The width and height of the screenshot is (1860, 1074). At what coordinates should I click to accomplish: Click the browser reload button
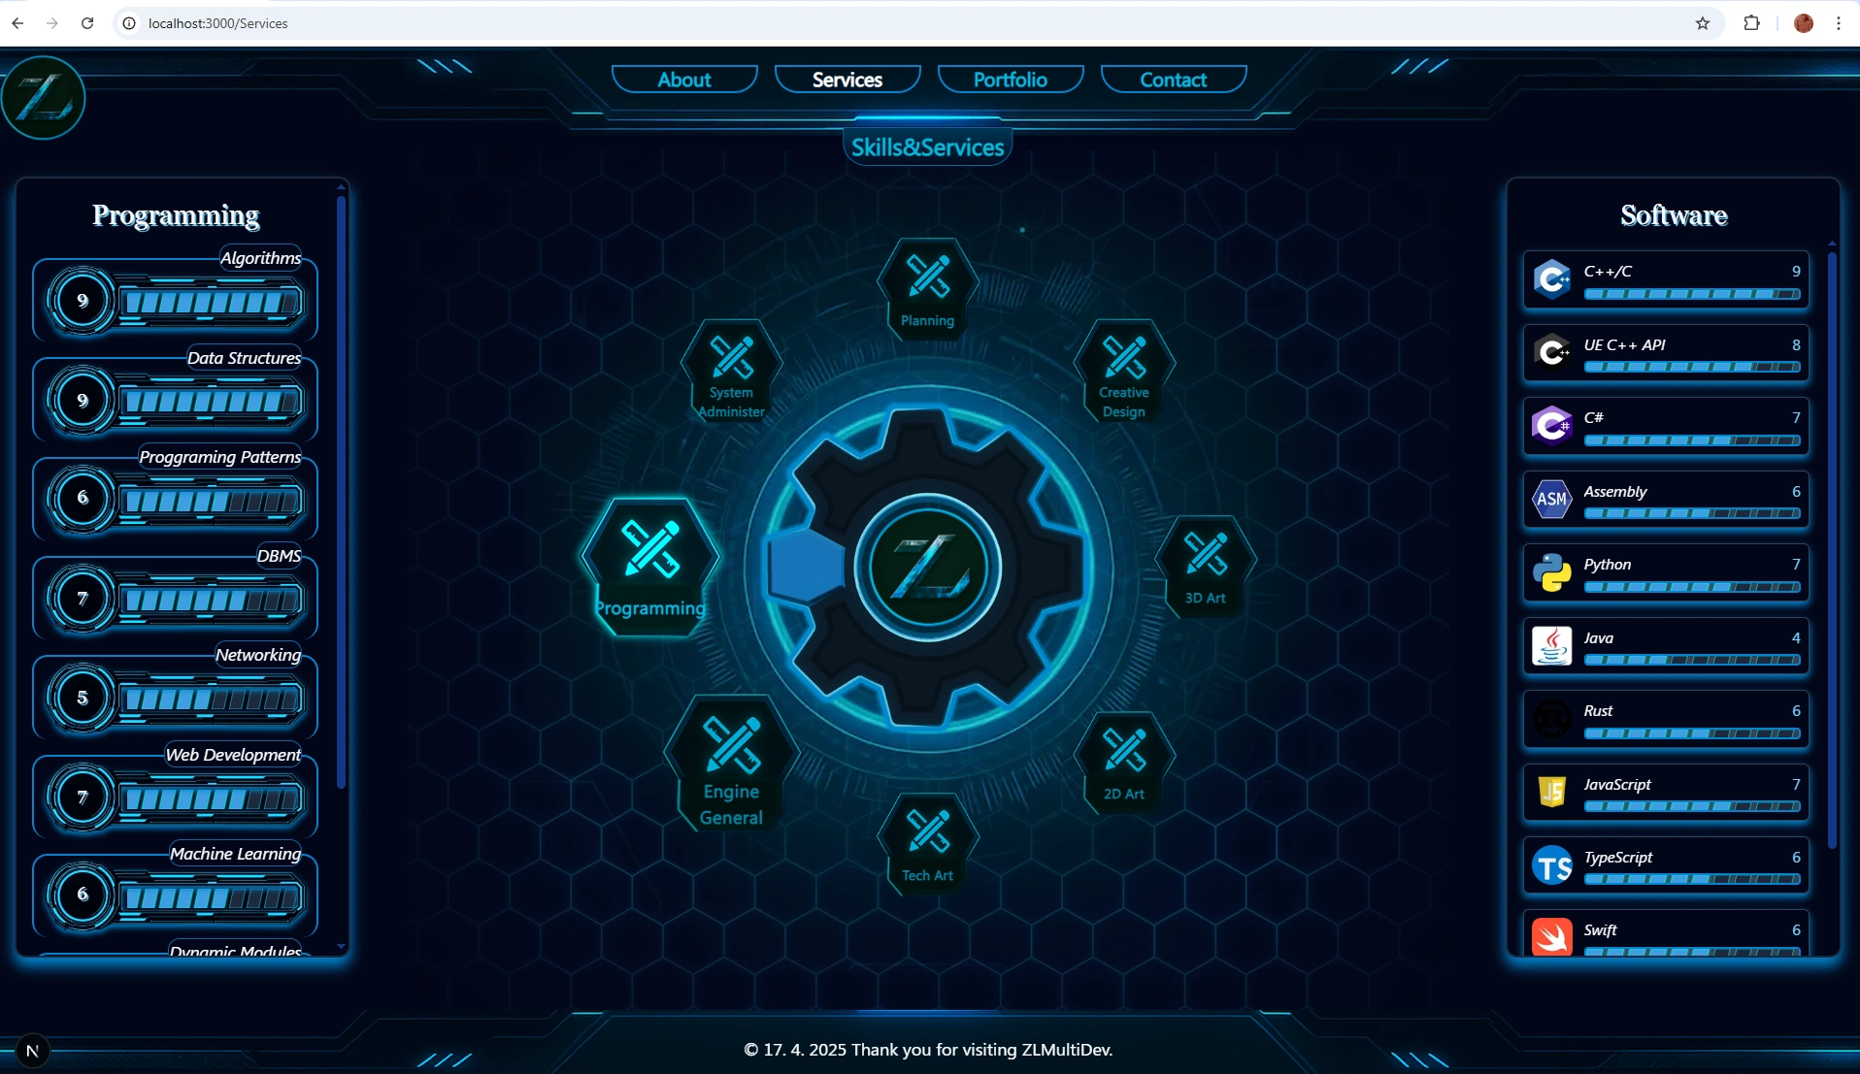(87, 23)
